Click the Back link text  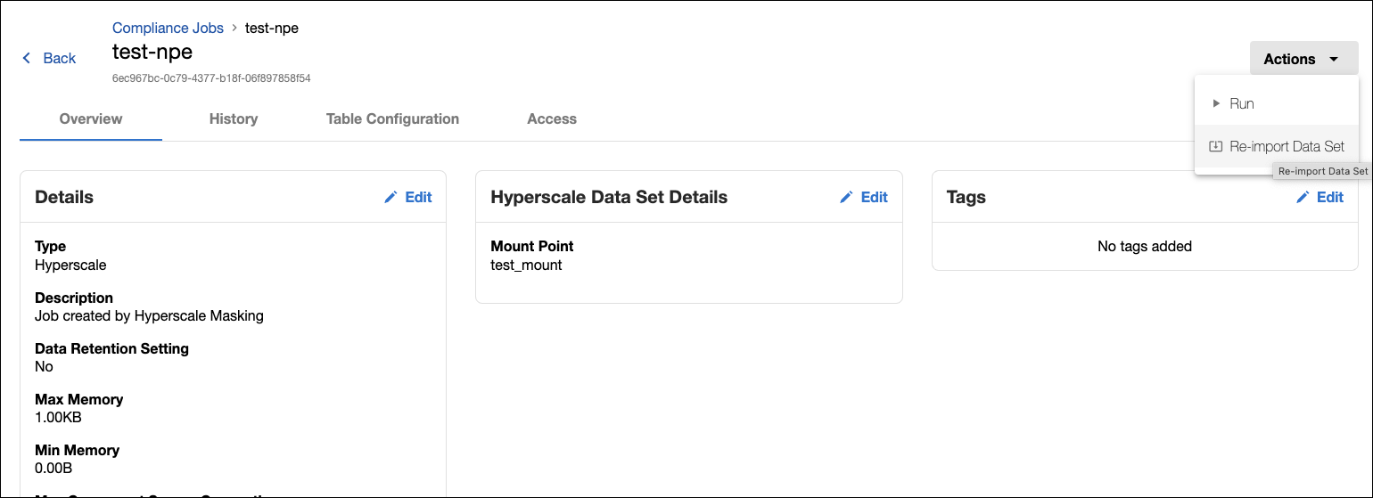point(60,58)
